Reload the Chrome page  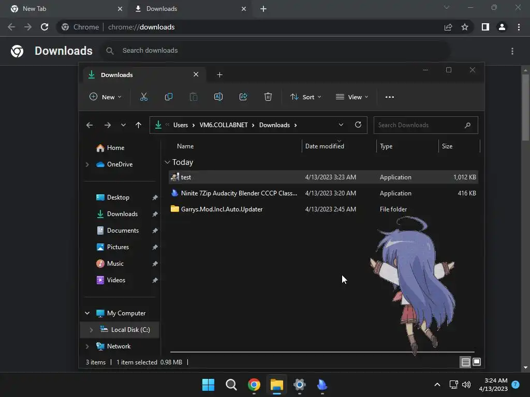[45, 27]
